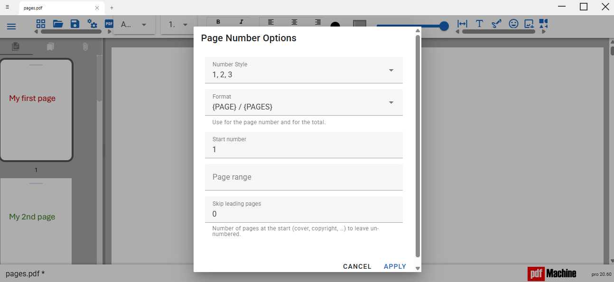
Task: Cancel the Page Number Options dialog
Action: (x=357, y=266)
